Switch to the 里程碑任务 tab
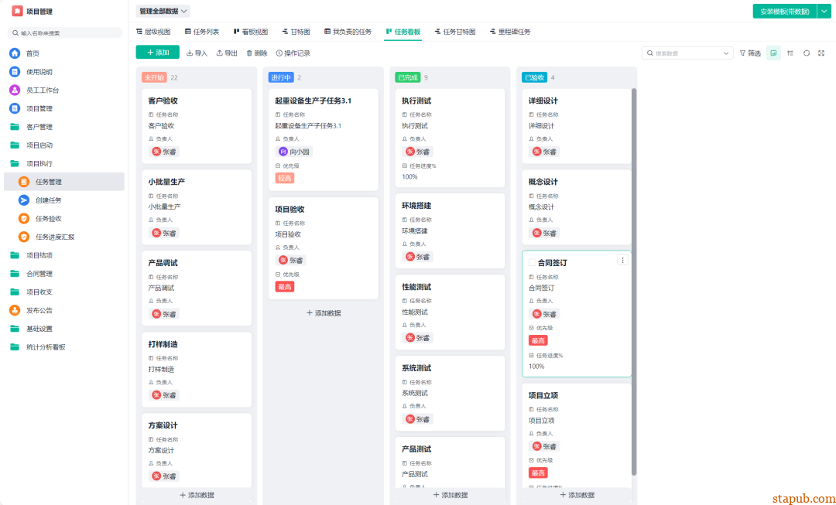This screenshot has height=505, width=836. point(510,32)
